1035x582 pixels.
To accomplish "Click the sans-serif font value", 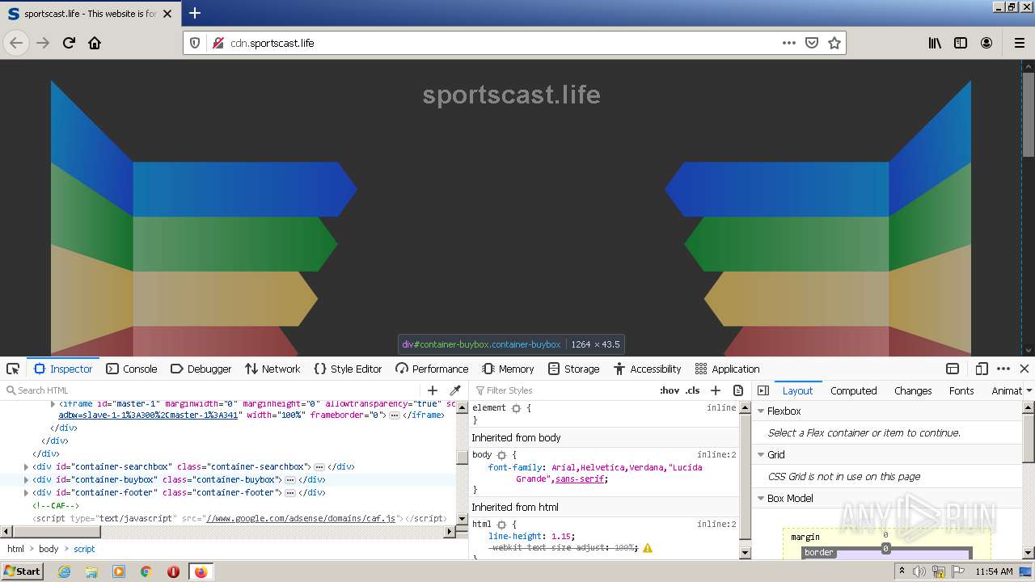I will (580, 479).
